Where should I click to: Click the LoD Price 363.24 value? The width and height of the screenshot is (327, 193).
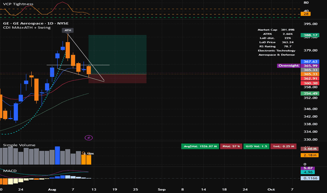click(288, 42)
